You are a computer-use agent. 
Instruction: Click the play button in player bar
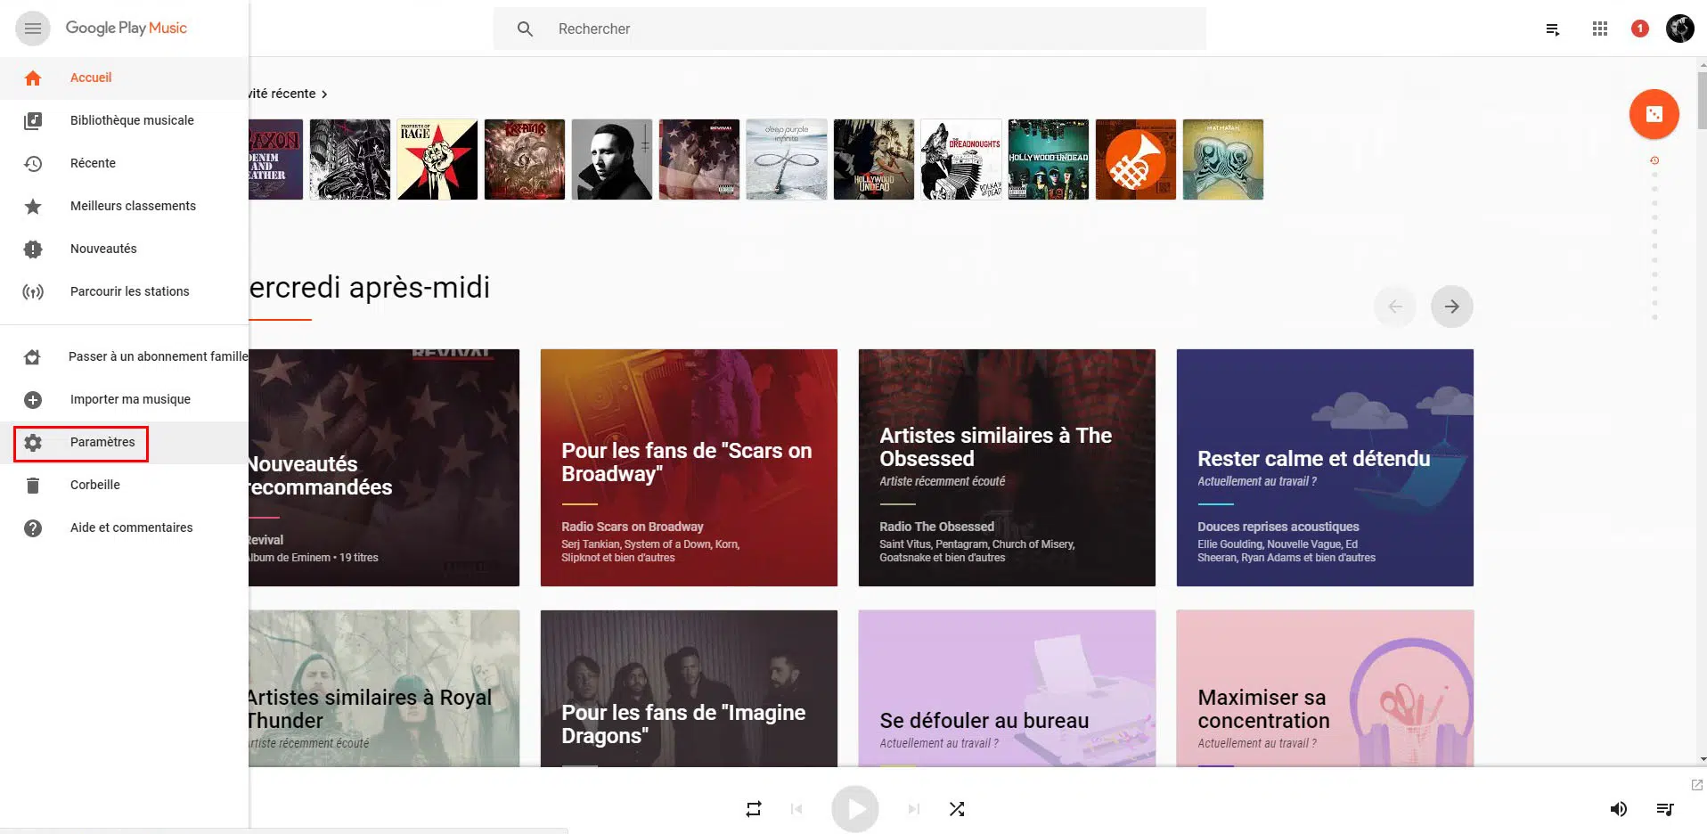(855, 809)
